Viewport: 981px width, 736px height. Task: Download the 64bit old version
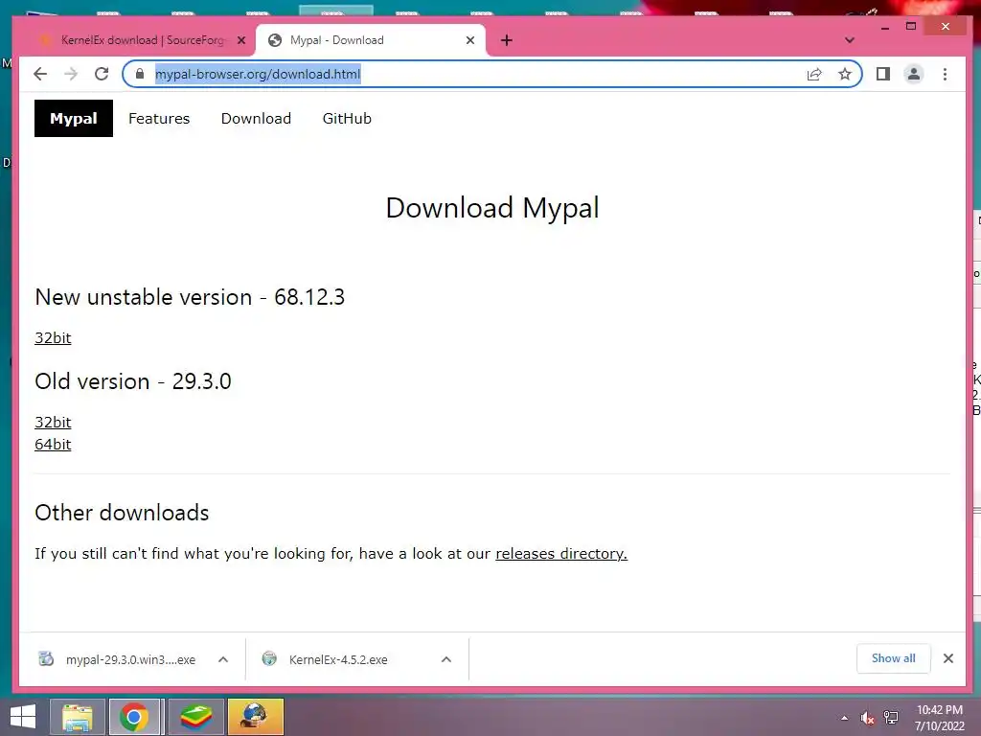point(54,445)
